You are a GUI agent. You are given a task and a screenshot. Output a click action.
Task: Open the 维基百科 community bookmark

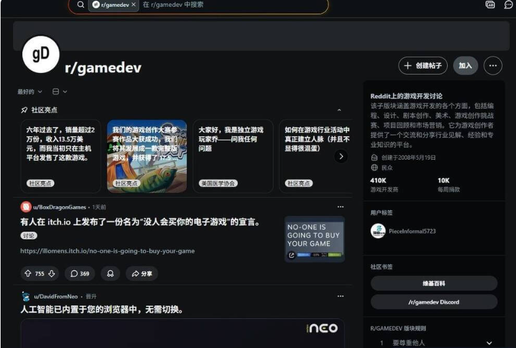click(x=434, y=283)
